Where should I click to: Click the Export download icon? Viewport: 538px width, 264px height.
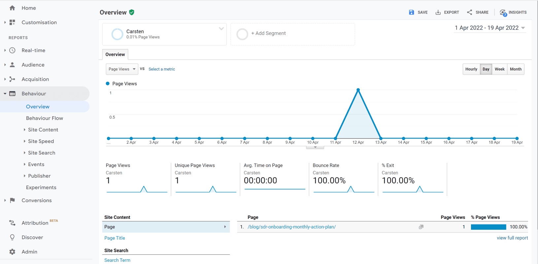click(438, 13)
